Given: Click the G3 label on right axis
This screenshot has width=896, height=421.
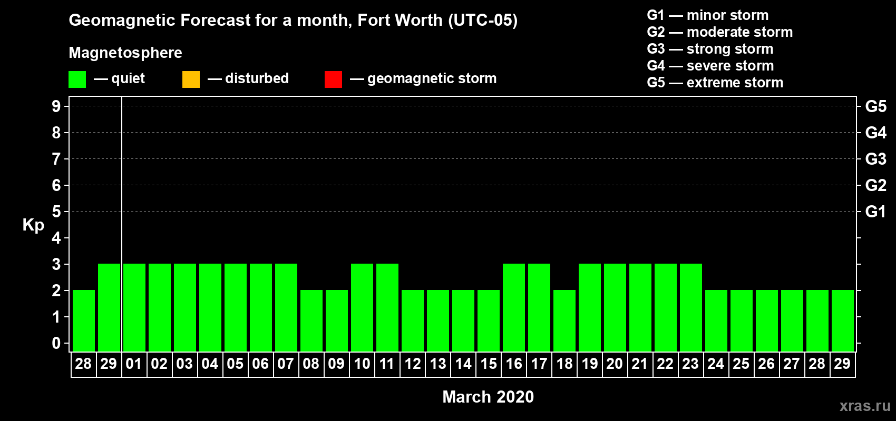Looking at the screenshot, I should 876,159.
